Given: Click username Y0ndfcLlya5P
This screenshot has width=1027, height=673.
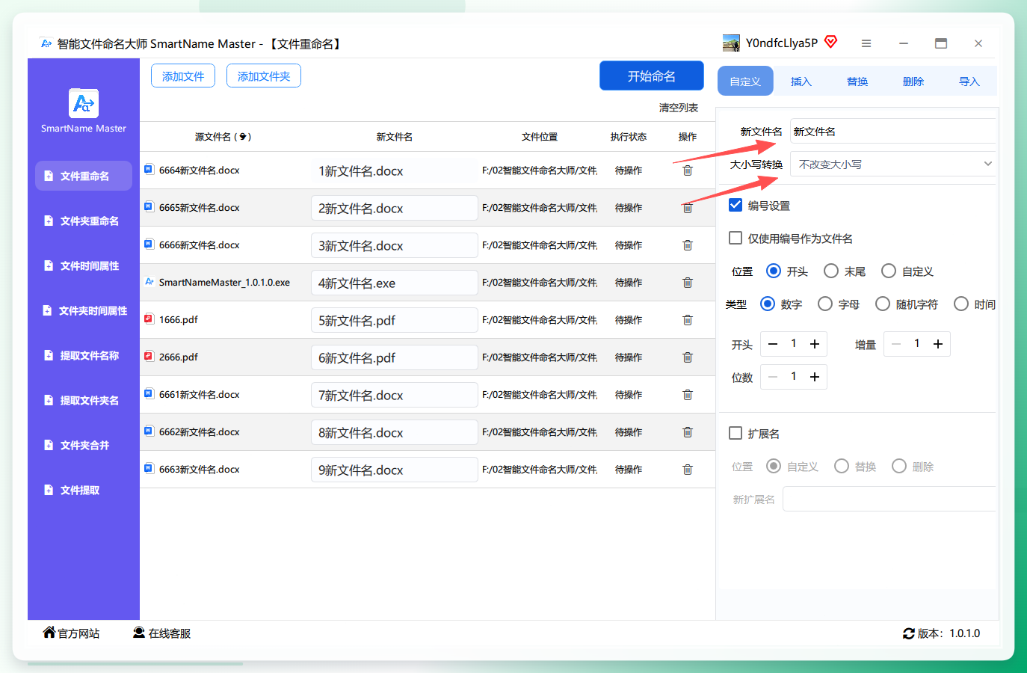Looking at the screenshot, I should click(782, 43).
